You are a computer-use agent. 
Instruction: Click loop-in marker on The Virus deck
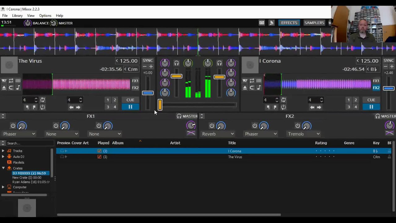(27, 107)
